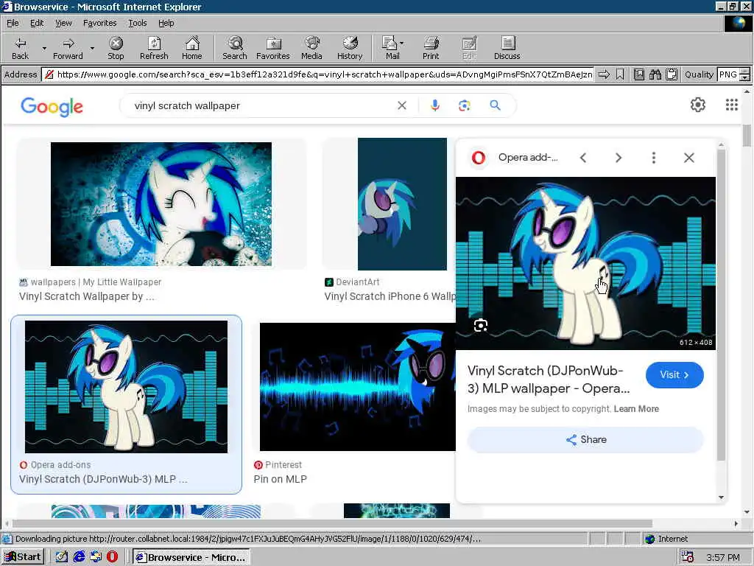Click the preview panel vertical scrollbar
Image resolution: width=754 pixels, height=566 pixels.
pos(721,304)
